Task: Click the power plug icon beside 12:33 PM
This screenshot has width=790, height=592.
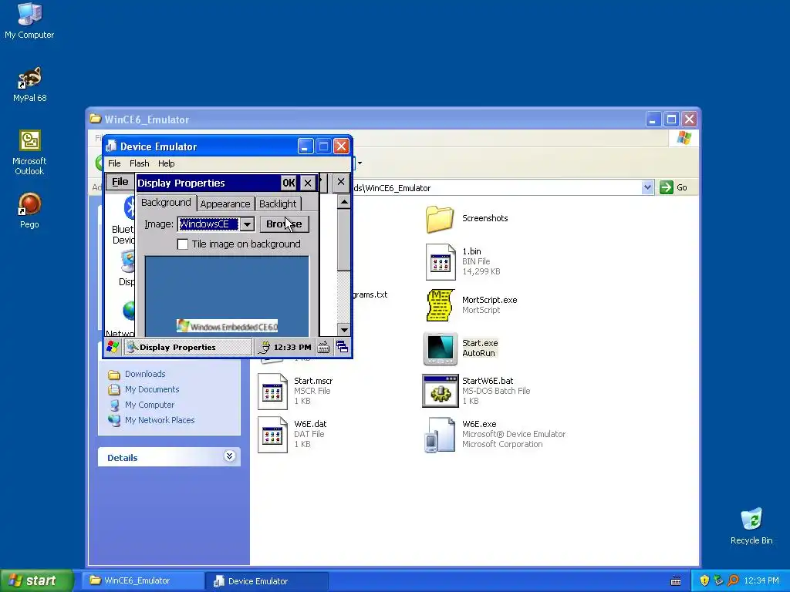Action: (x=264, y=347)
